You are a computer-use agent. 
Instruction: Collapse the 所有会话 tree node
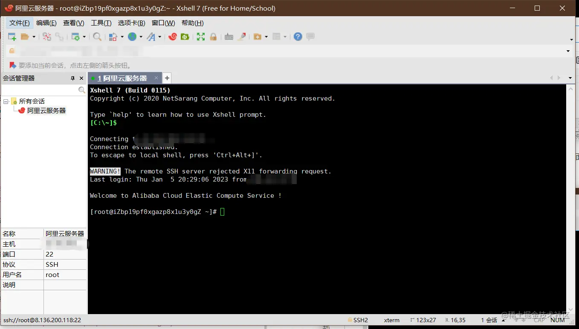6,101
